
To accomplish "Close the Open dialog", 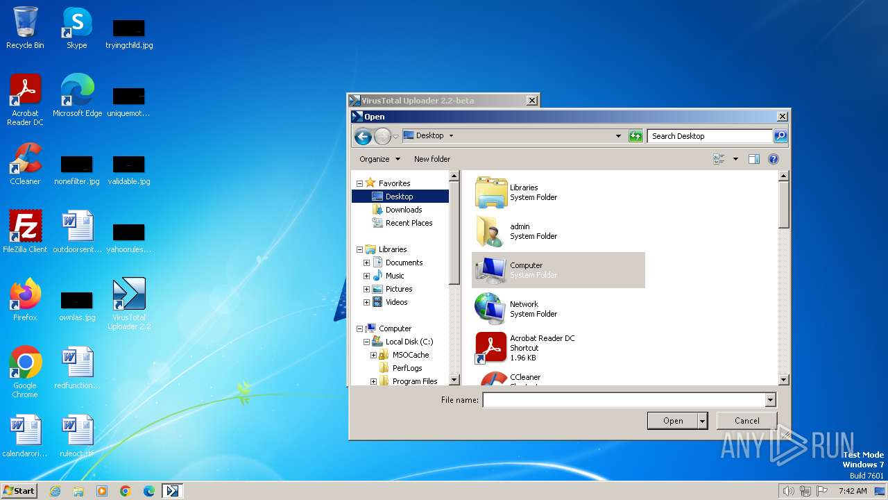I will pos(782,117).
